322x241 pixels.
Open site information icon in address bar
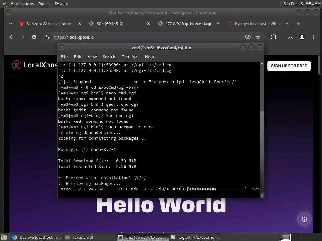(x=47, y=37)
